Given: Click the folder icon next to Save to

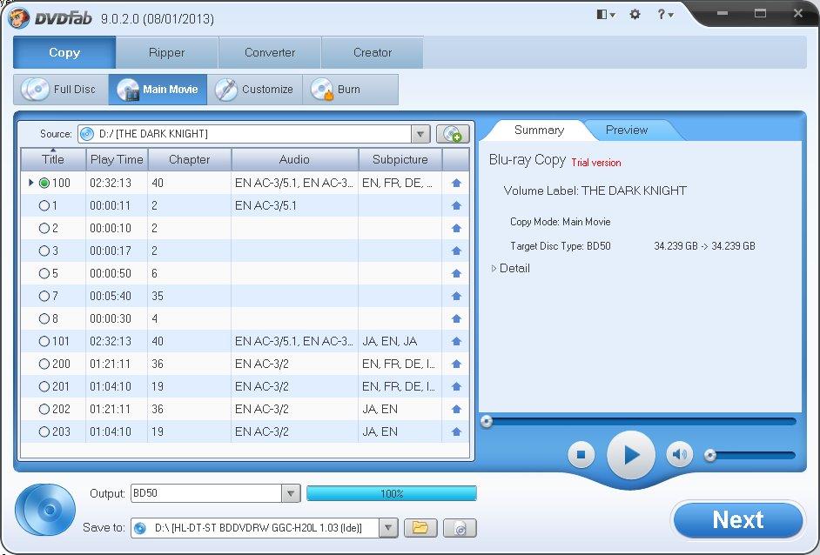Looking at the screenshot, I should click(x=420, y=528).
